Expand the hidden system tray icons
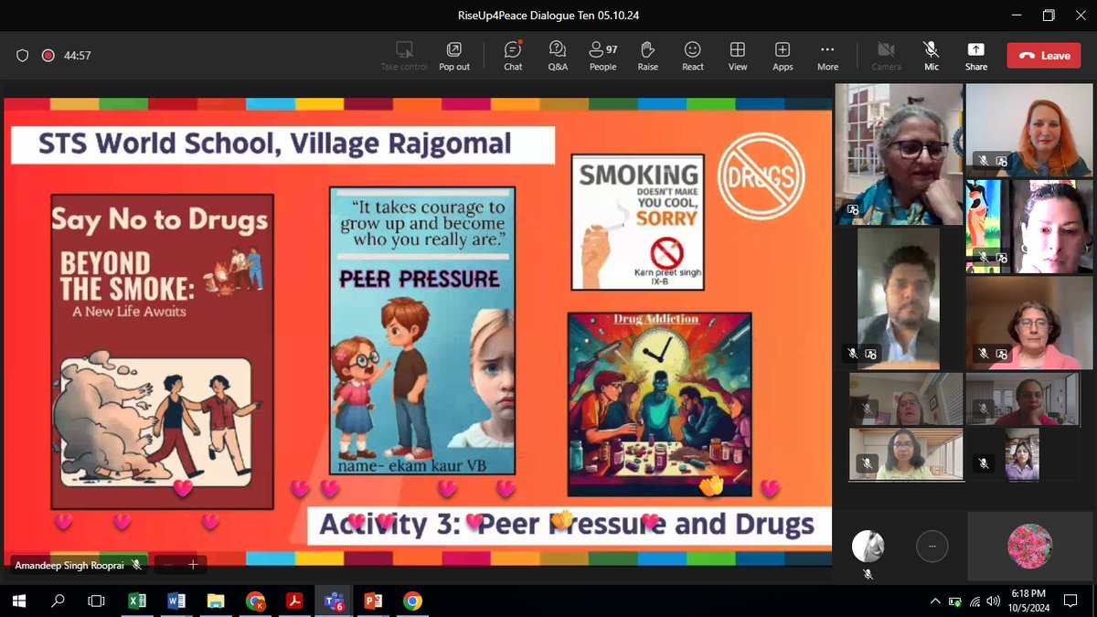Image resolution: width=1097 pixels, height=617 pixels. pos(935,601)
